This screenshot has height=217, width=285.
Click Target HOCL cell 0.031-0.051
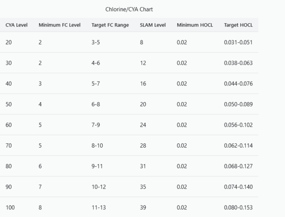pyautogui.click(x=238, y=42)
